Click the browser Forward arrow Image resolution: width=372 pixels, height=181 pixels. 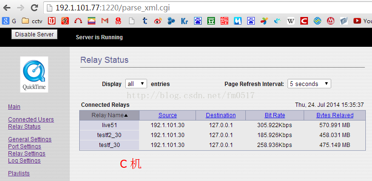pos(21,8)
